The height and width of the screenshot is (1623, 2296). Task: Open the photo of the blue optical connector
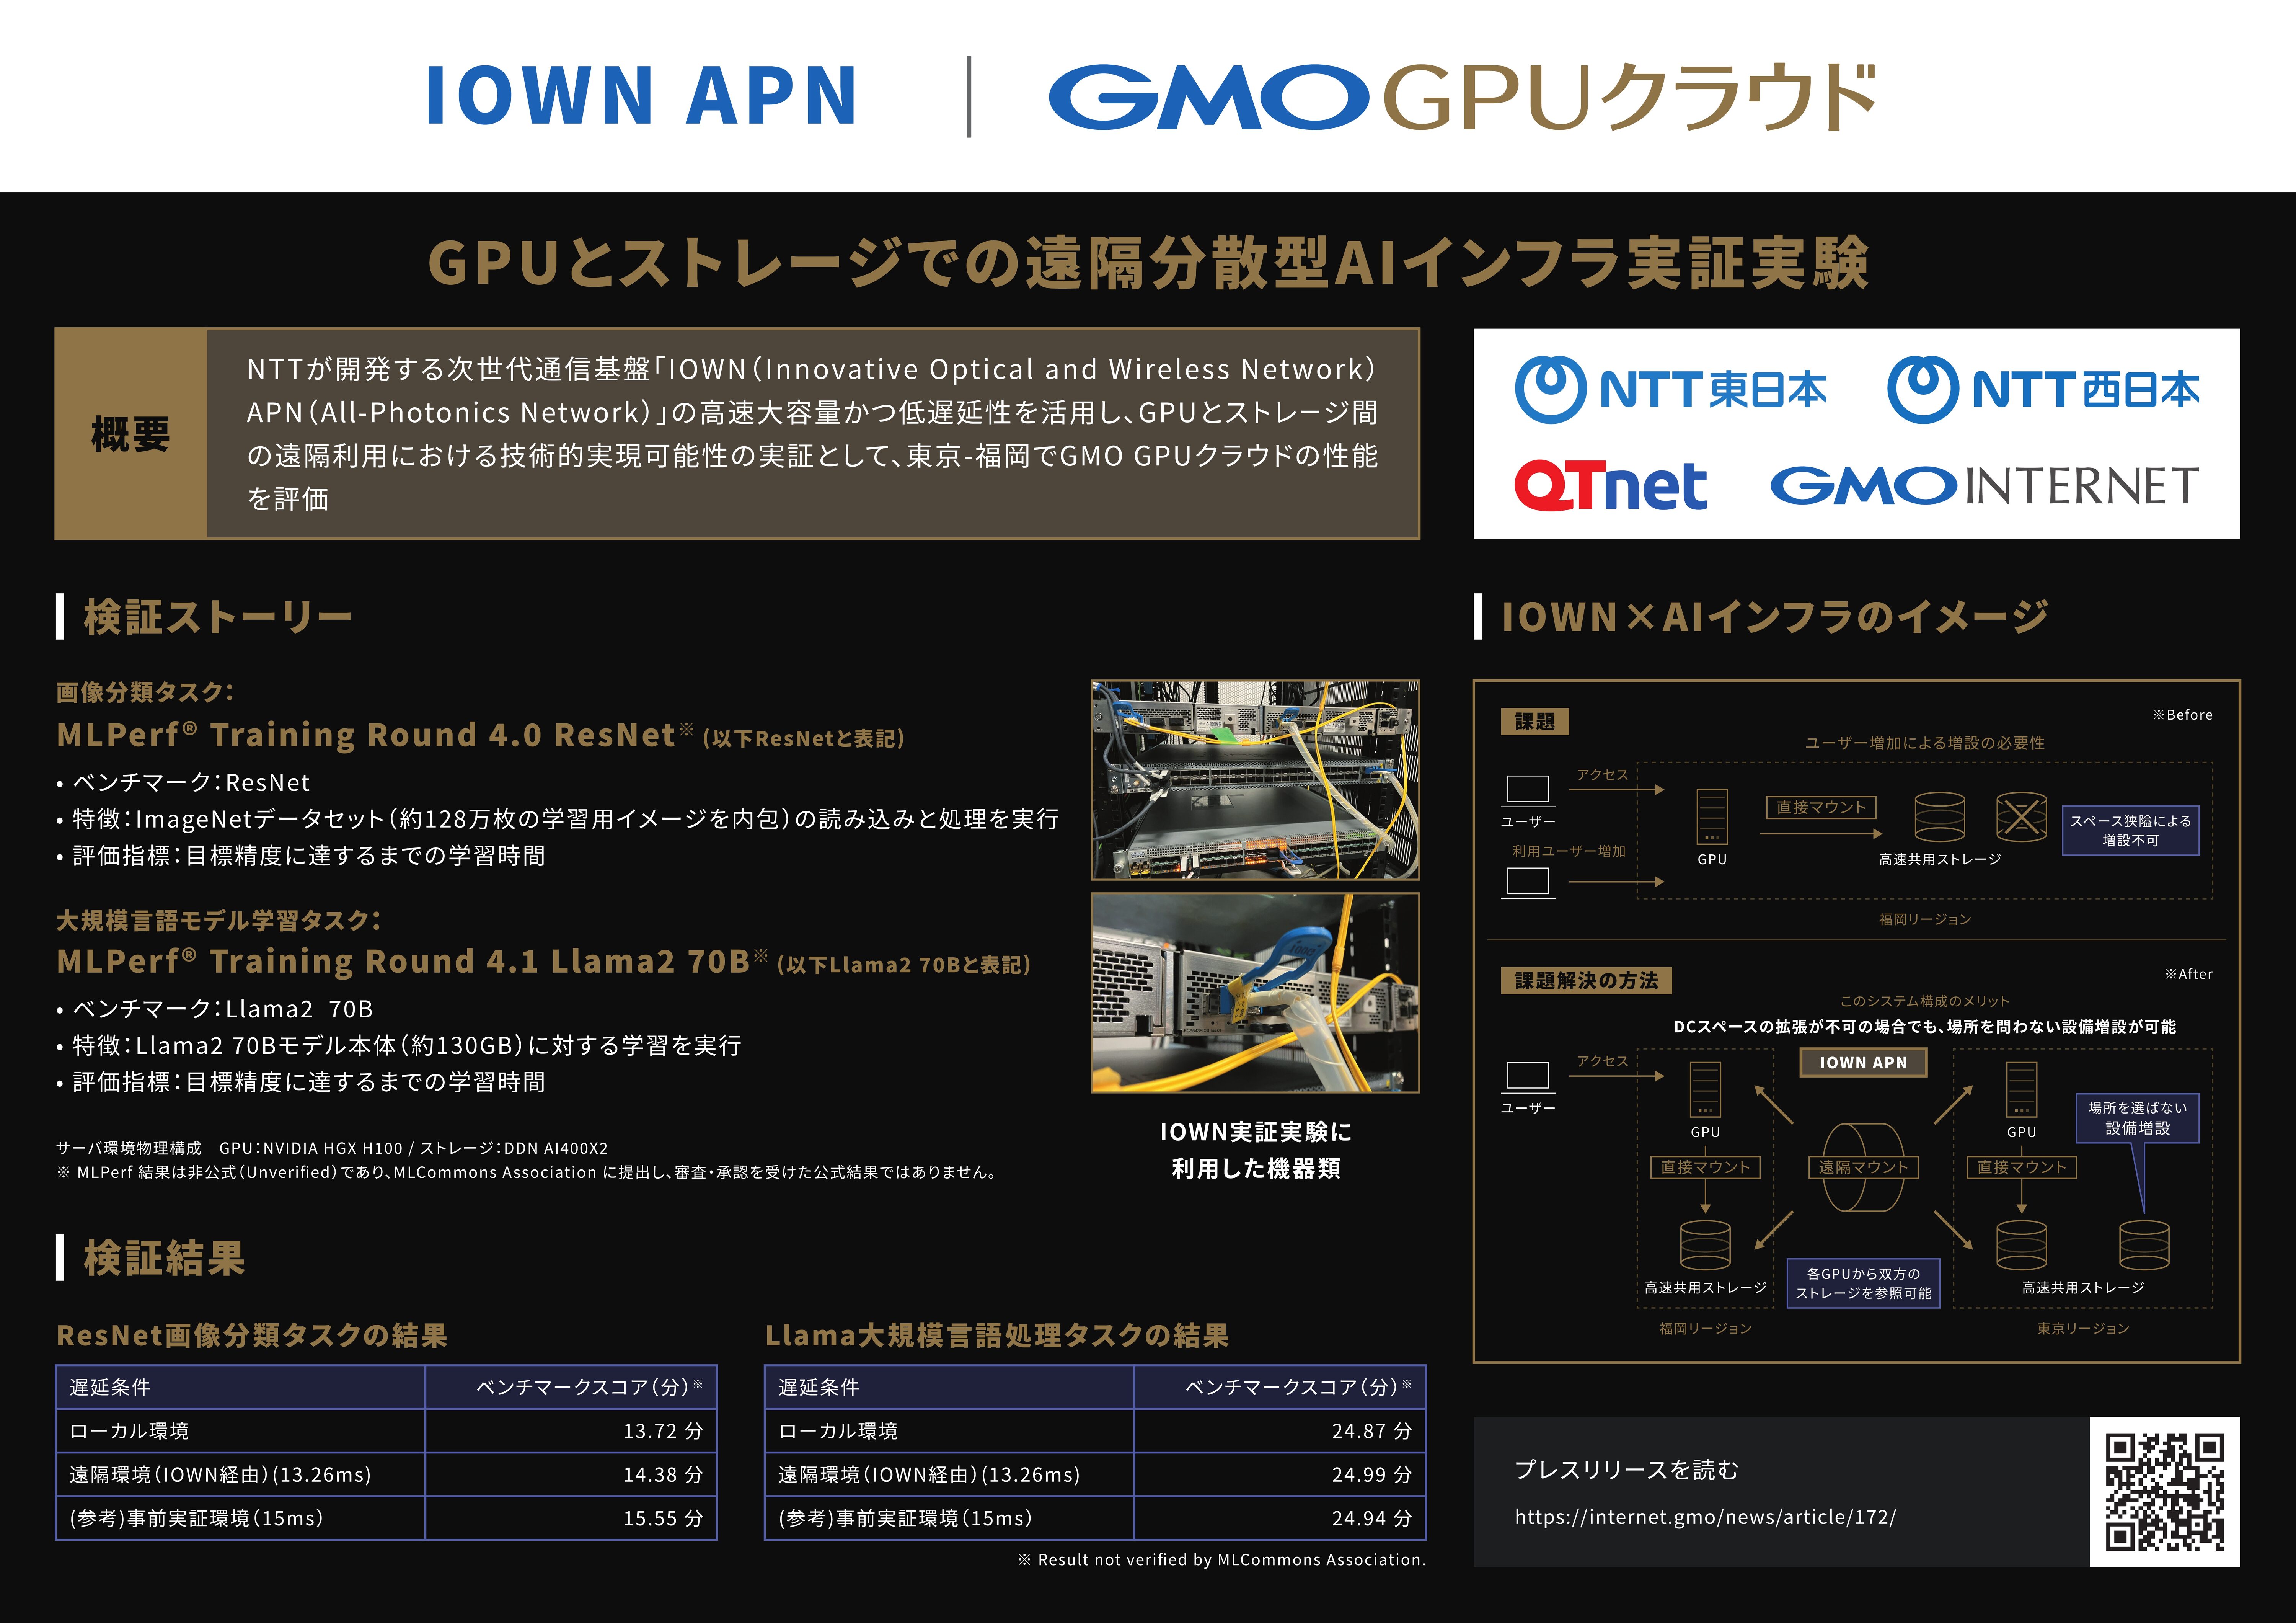tap(1255, 993)
